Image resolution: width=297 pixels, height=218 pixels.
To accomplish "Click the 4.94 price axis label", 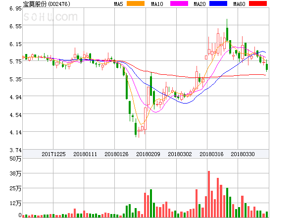I will [x=15, y=97].
